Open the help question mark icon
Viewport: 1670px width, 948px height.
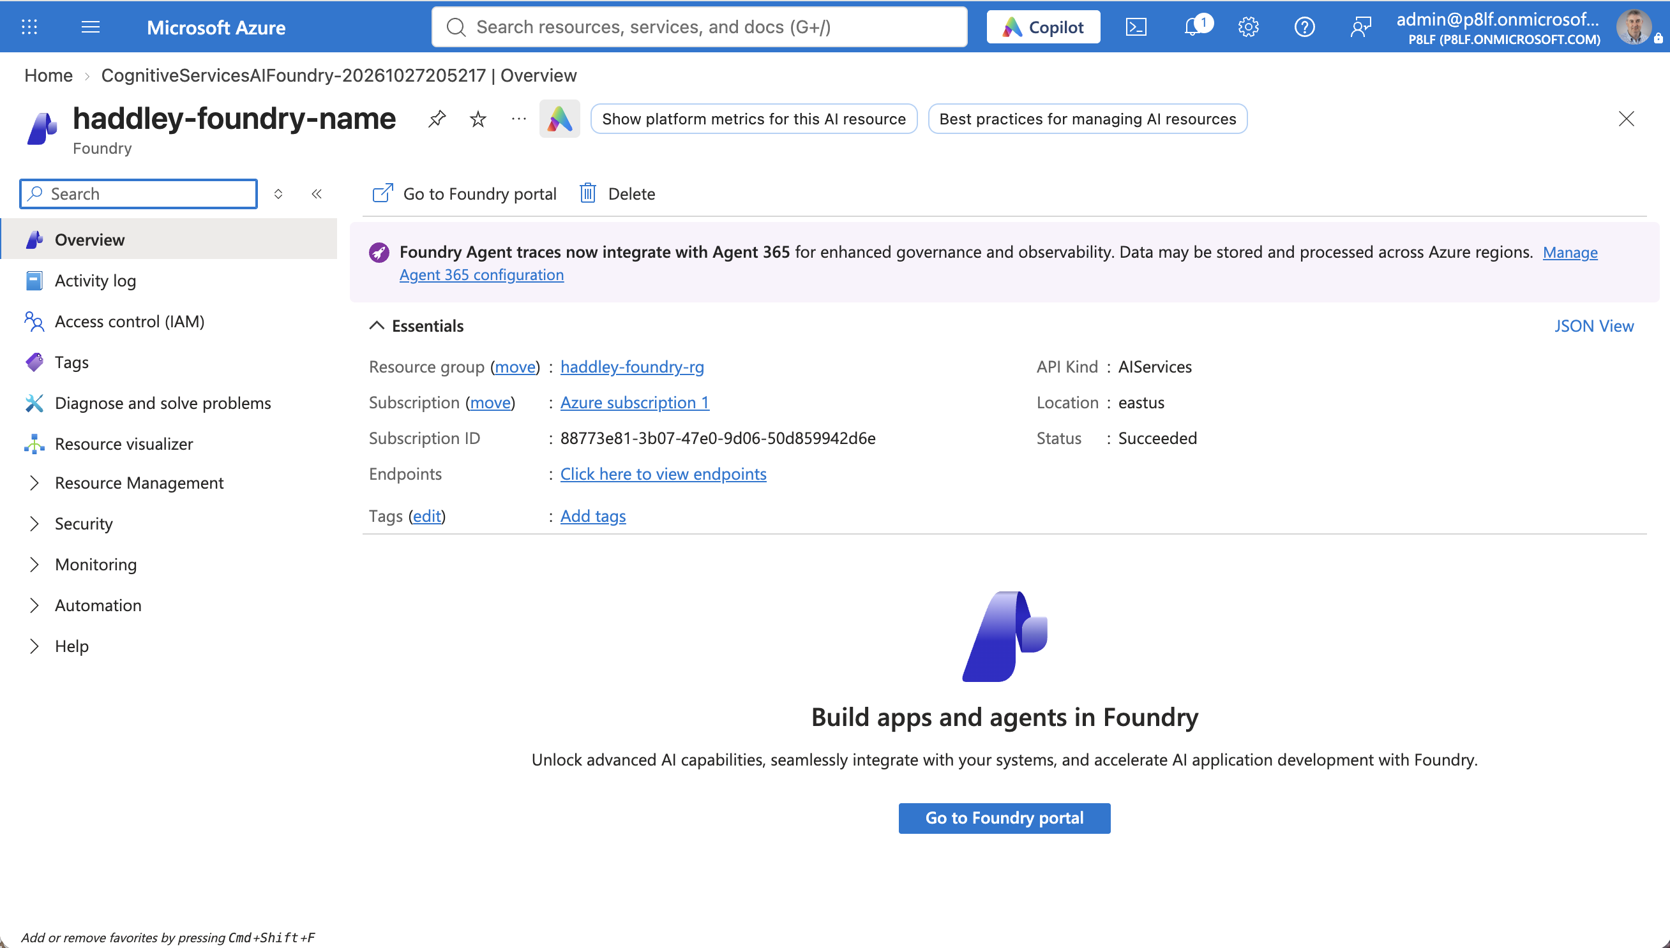coord(1304,27)
